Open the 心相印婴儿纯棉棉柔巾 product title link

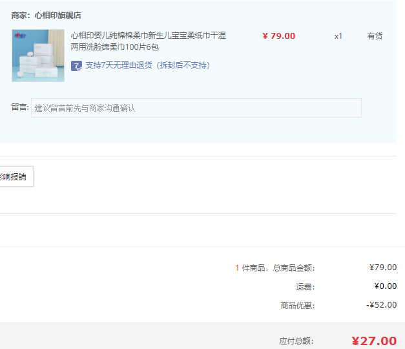pyautogui.click(x=148, y=41)
